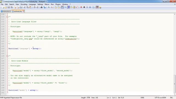
Task: Open the View menu
Action: (x=17, y=4)
